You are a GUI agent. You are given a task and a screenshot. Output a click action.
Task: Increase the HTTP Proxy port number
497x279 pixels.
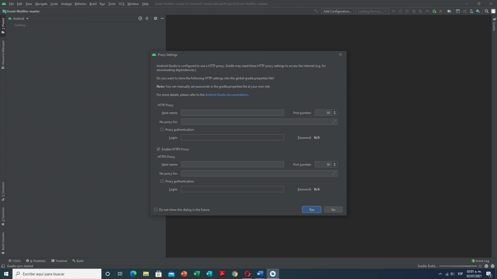[x=335, y=112]
